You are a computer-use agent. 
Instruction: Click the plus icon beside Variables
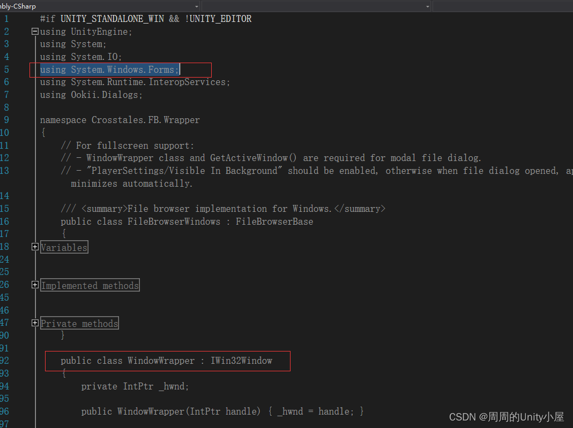coord(34,247)
